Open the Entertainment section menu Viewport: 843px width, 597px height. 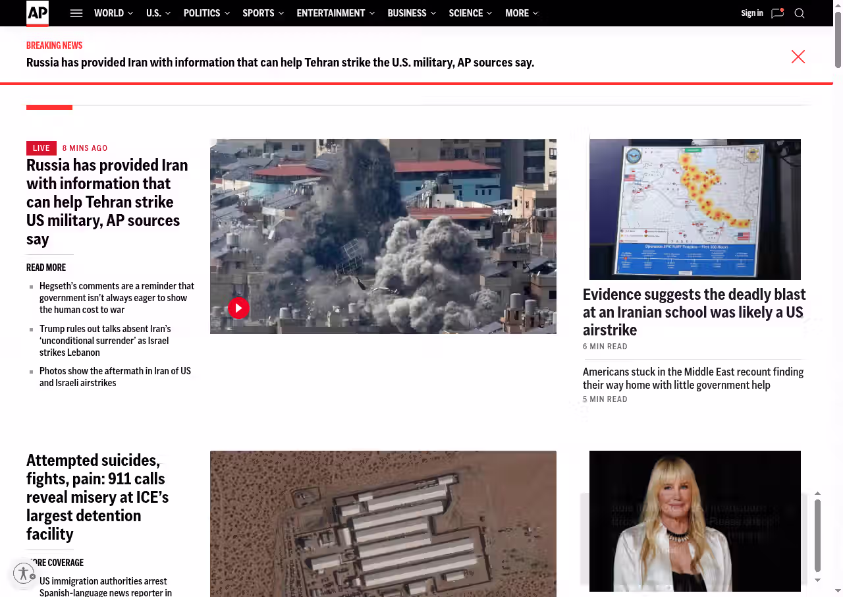[335, 13]
